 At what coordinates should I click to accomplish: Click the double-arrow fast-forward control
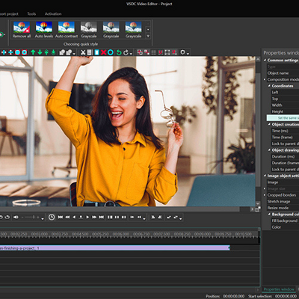coord(94,218)
